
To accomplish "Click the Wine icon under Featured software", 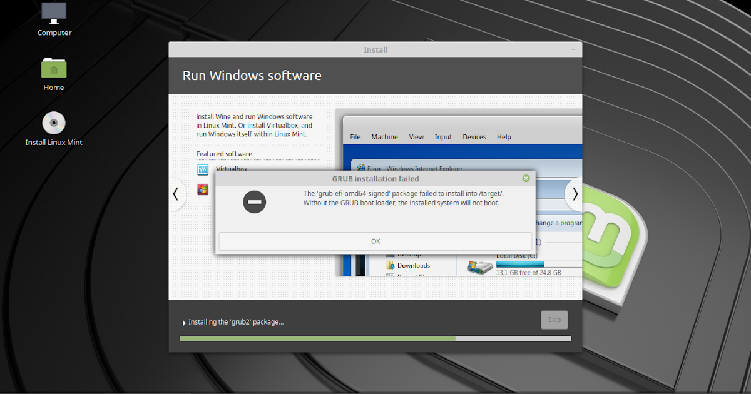I will (203, 189).
